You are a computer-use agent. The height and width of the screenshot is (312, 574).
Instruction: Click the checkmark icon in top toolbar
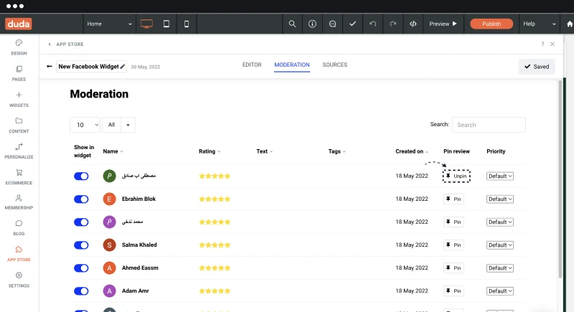[352, 24]
